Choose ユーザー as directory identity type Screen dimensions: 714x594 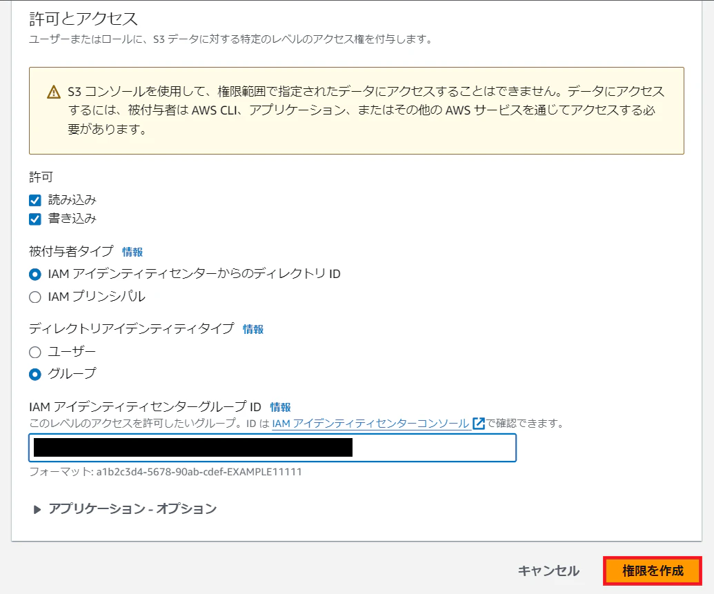[35, 352]
